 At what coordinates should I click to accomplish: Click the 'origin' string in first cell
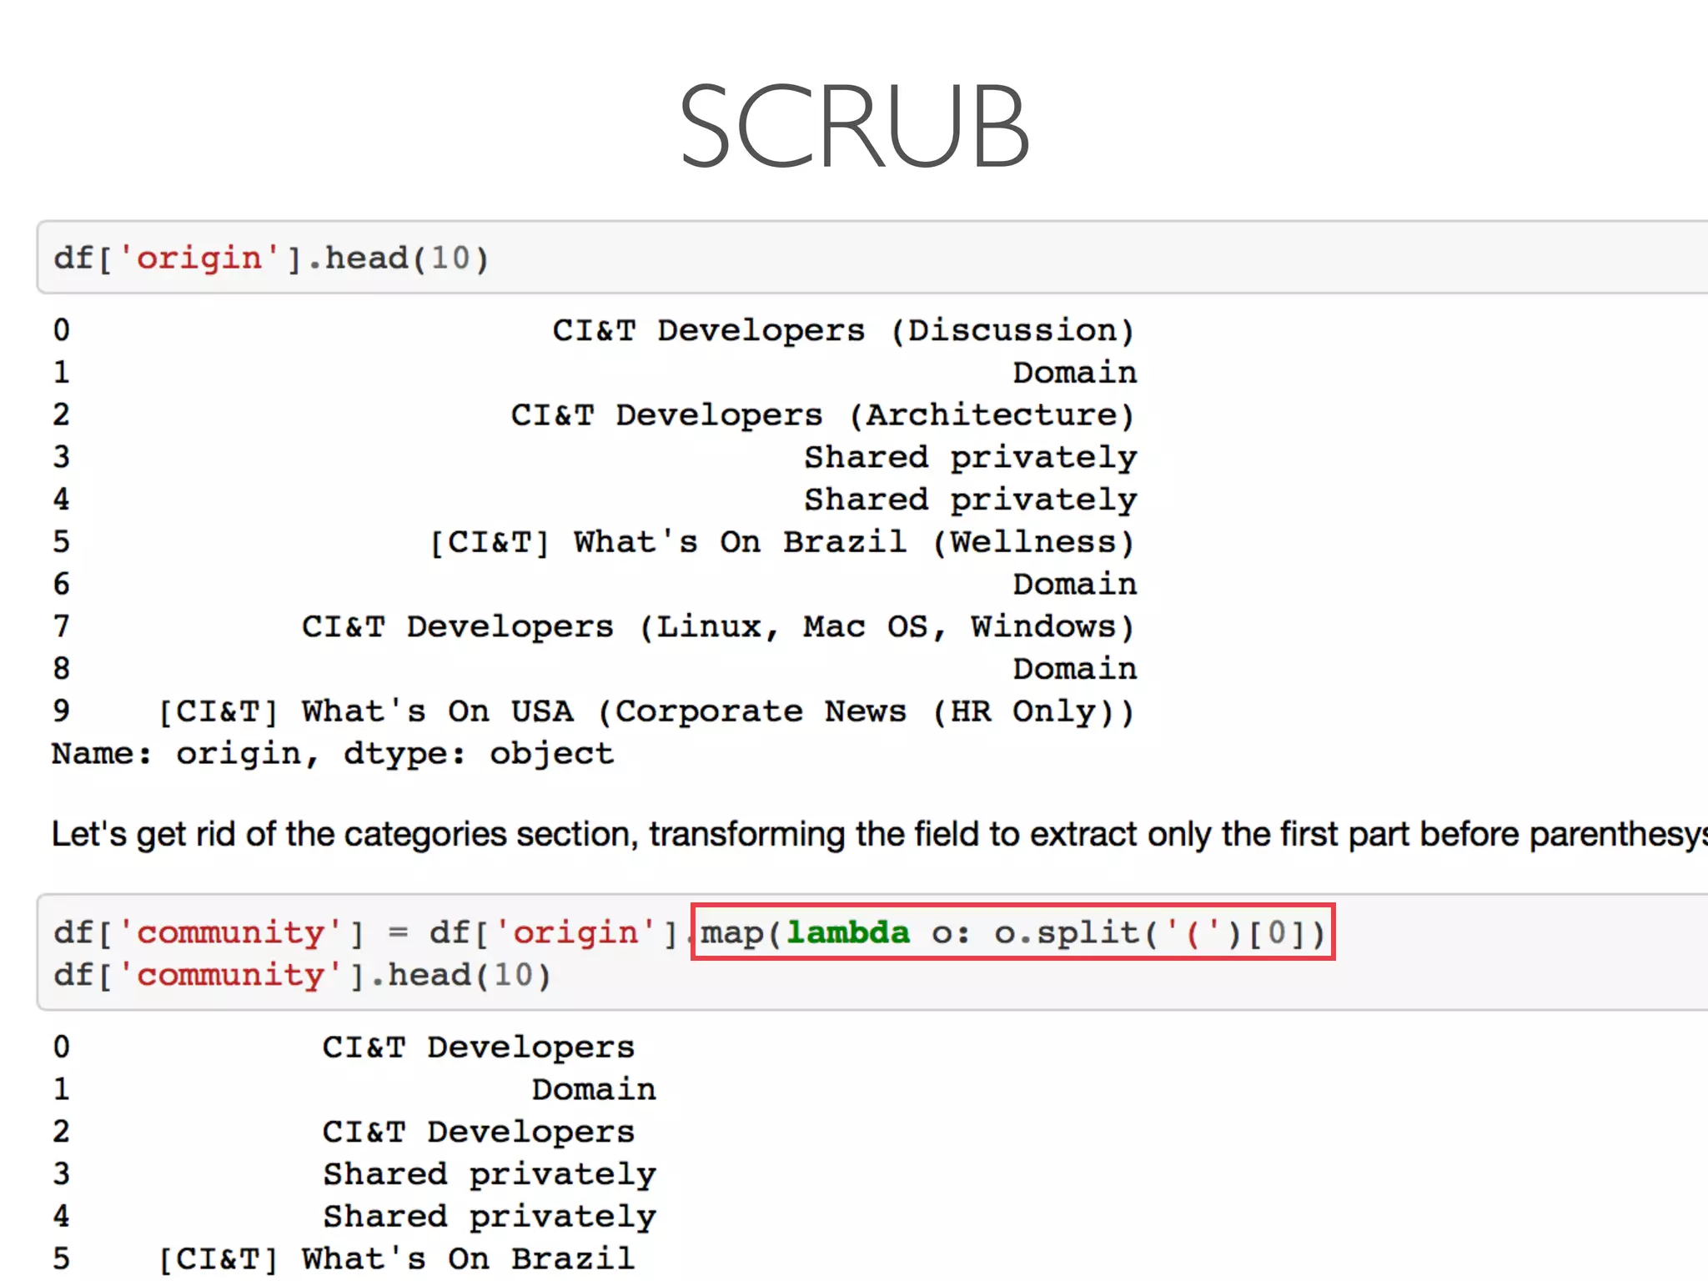pyautogui.click(x=199, y=258)
